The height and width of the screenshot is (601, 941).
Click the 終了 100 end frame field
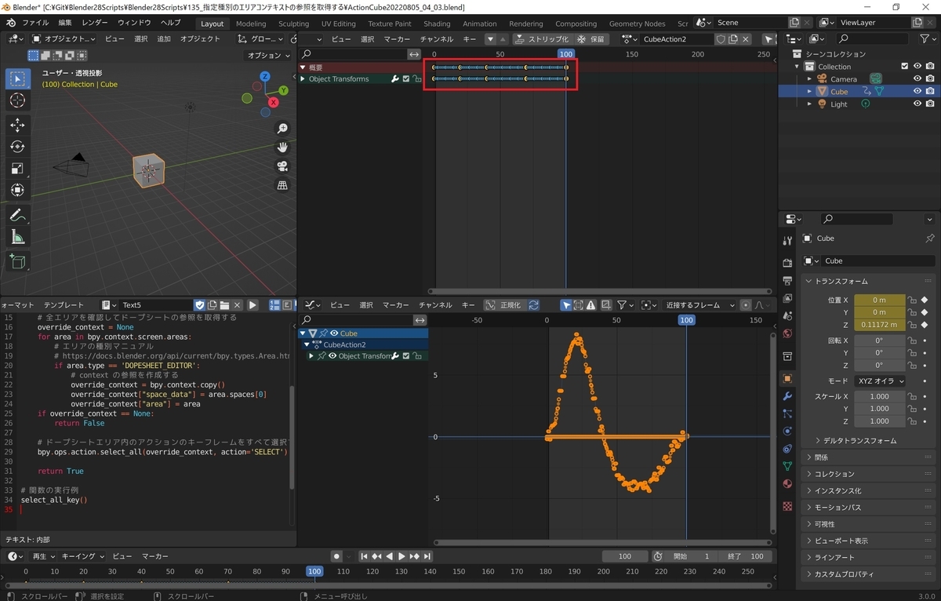tap(745, 556)
